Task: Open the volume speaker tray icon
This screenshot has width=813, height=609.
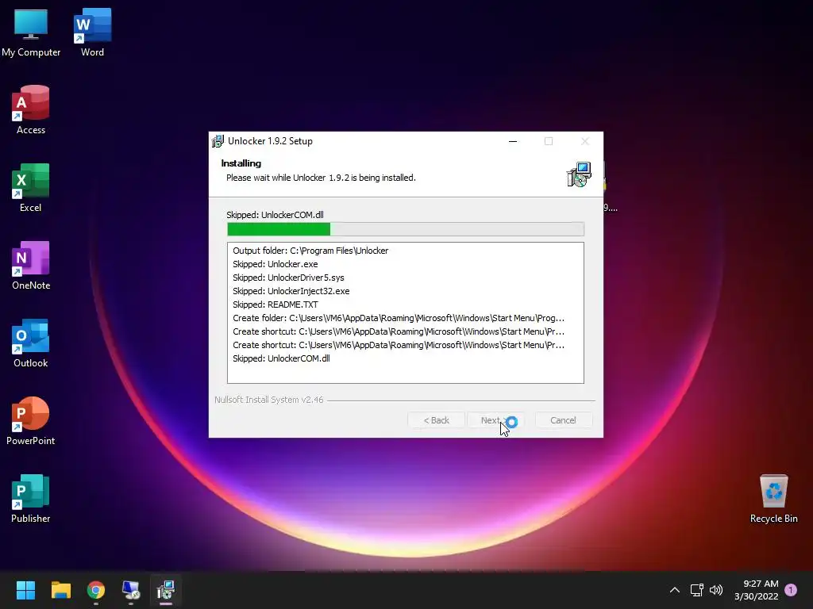Action: click(x=716, y=590)
